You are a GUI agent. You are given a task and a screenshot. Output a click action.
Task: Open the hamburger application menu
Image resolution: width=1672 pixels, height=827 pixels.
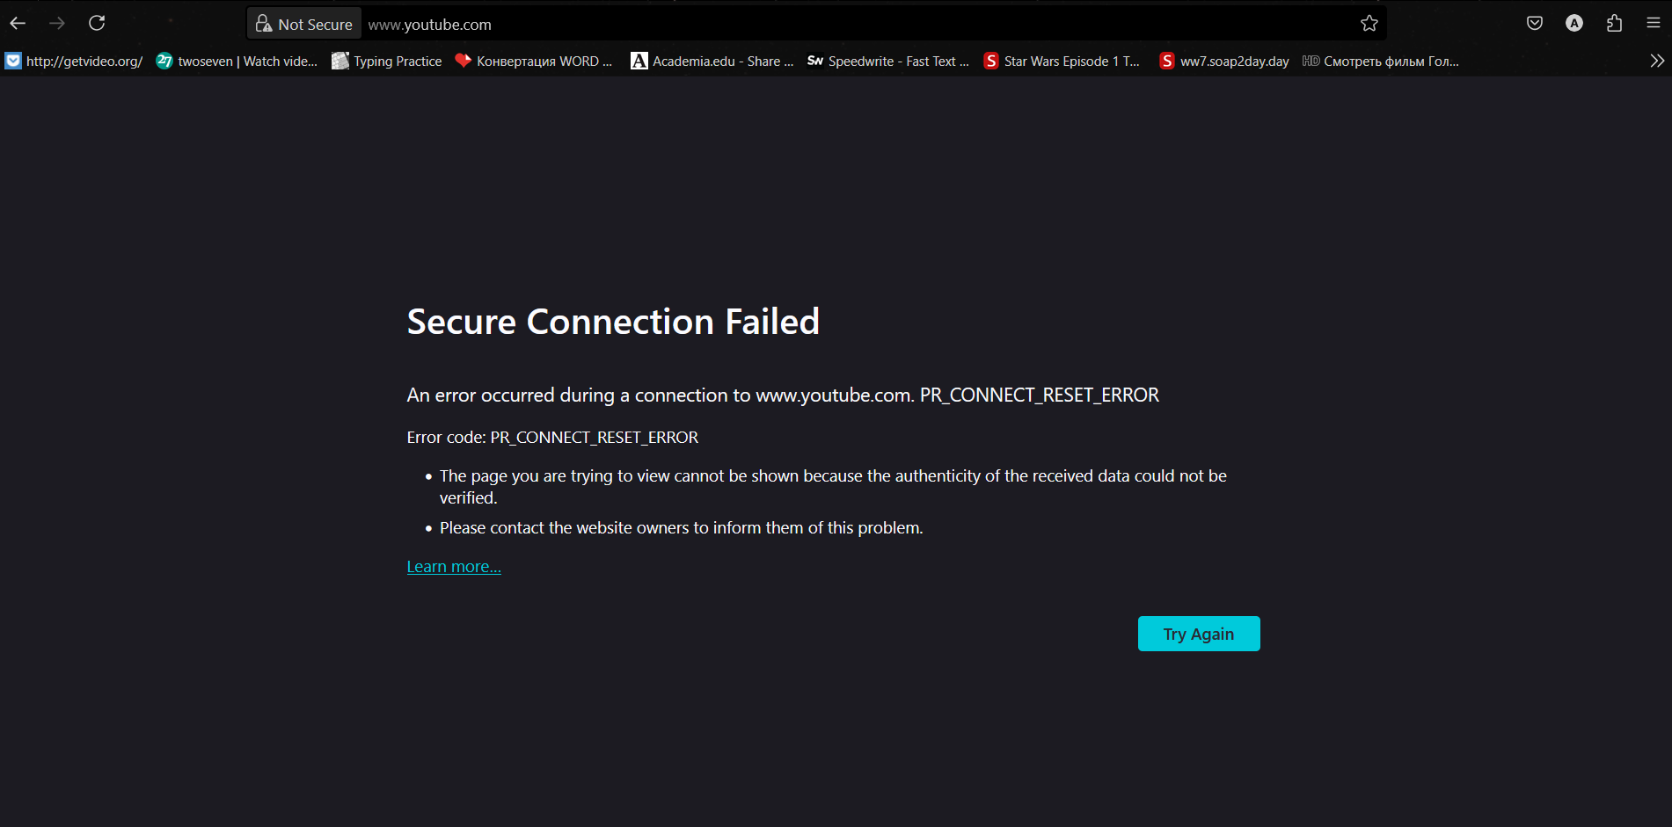1654,24
